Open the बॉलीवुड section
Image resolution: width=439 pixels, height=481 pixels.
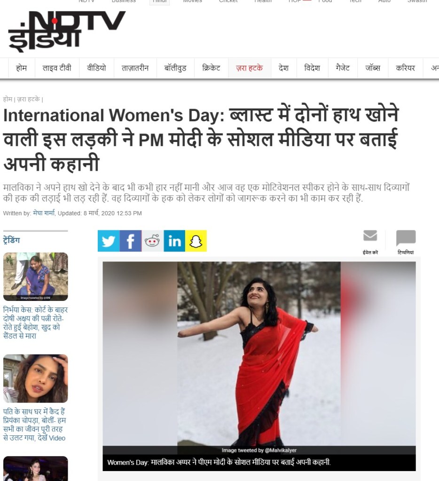(175, 68)
